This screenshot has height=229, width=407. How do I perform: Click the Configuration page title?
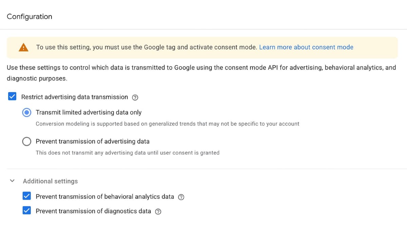(x=29, y=16)
